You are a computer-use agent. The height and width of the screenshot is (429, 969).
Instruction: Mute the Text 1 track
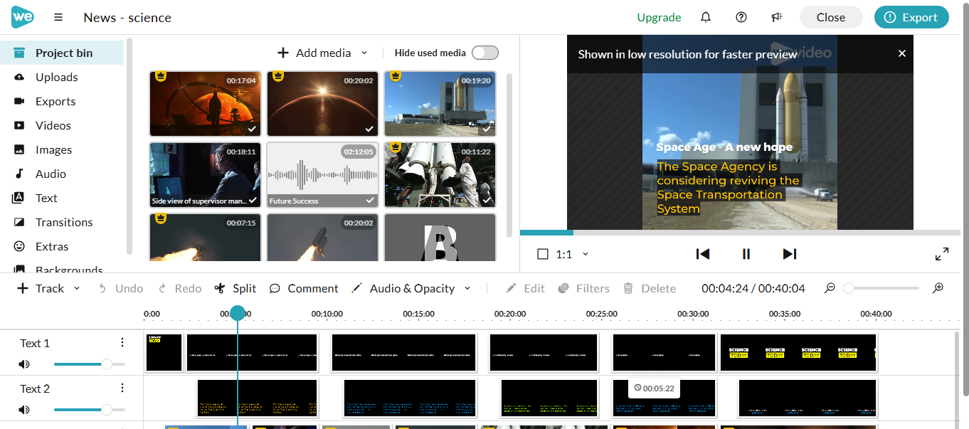(x=23, y=364)
